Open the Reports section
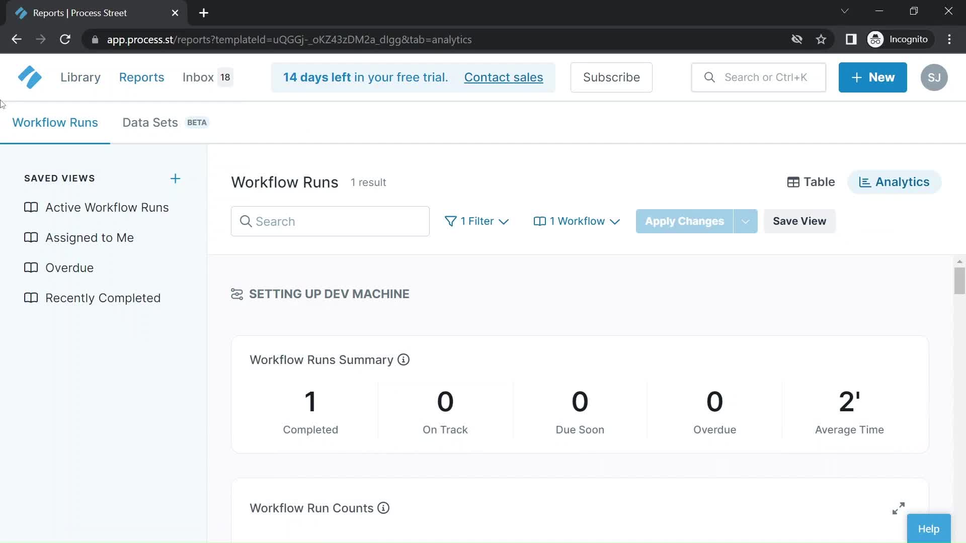Viewport: 966px width, 543px height. pyautogui.click(x=141, y=77)
